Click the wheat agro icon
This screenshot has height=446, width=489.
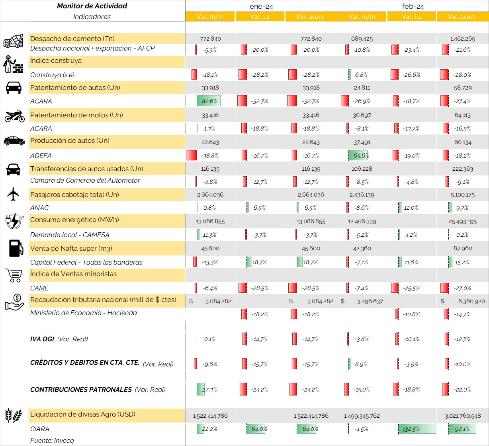14,415
